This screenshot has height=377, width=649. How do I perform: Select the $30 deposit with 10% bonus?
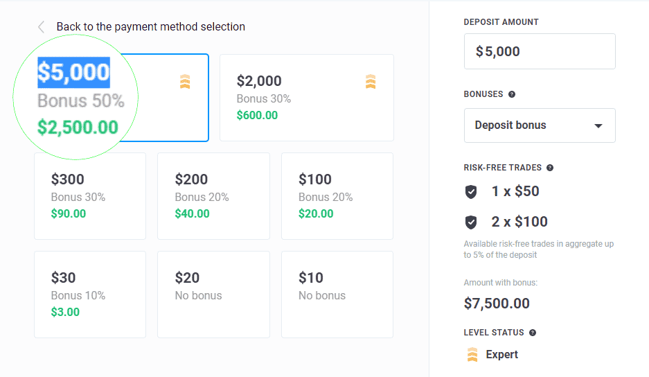pyautogui.click(x=90, y=295)
